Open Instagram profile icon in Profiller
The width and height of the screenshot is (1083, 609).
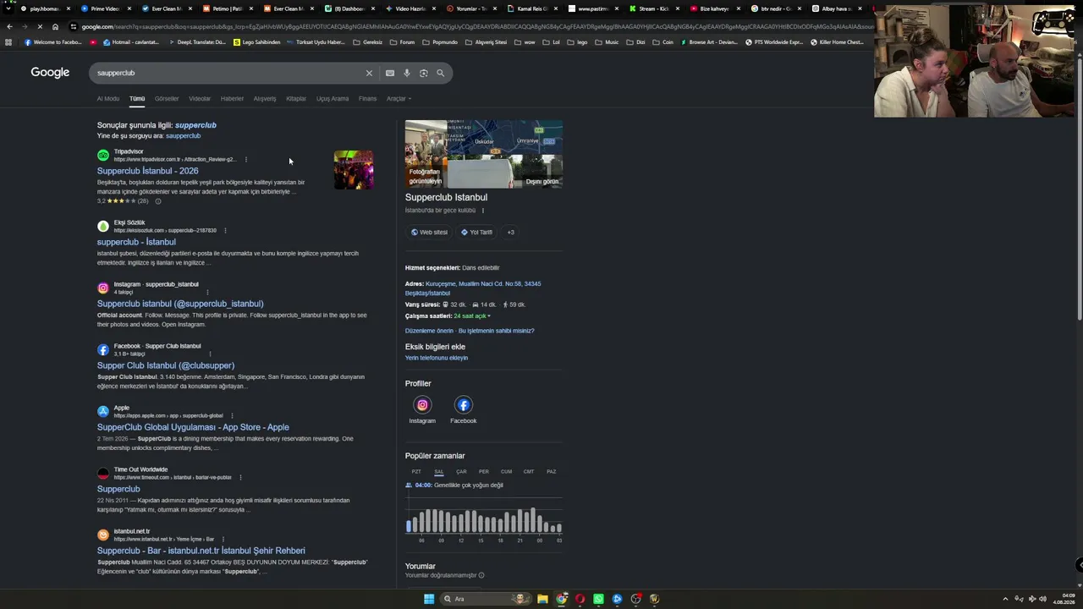point(422,405)
